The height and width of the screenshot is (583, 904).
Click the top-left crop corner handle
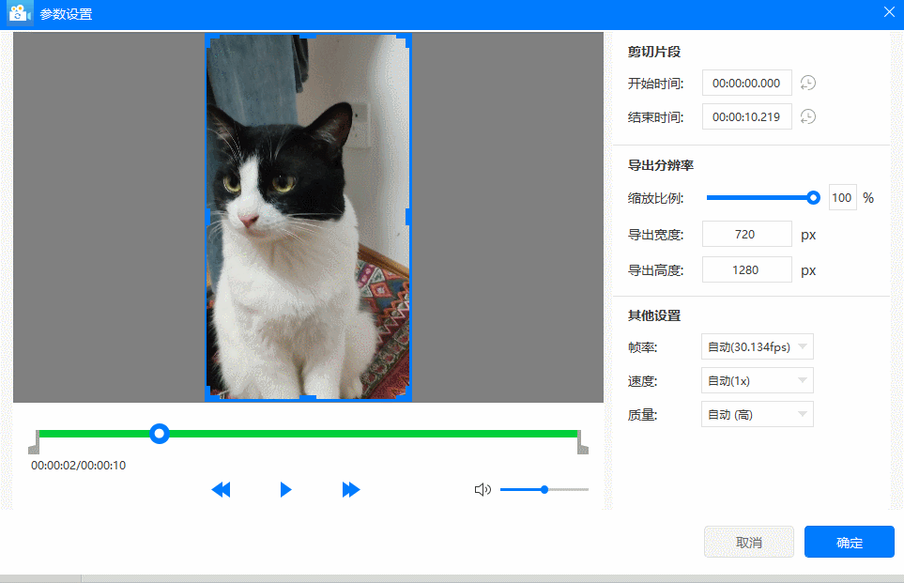point(210,38)
